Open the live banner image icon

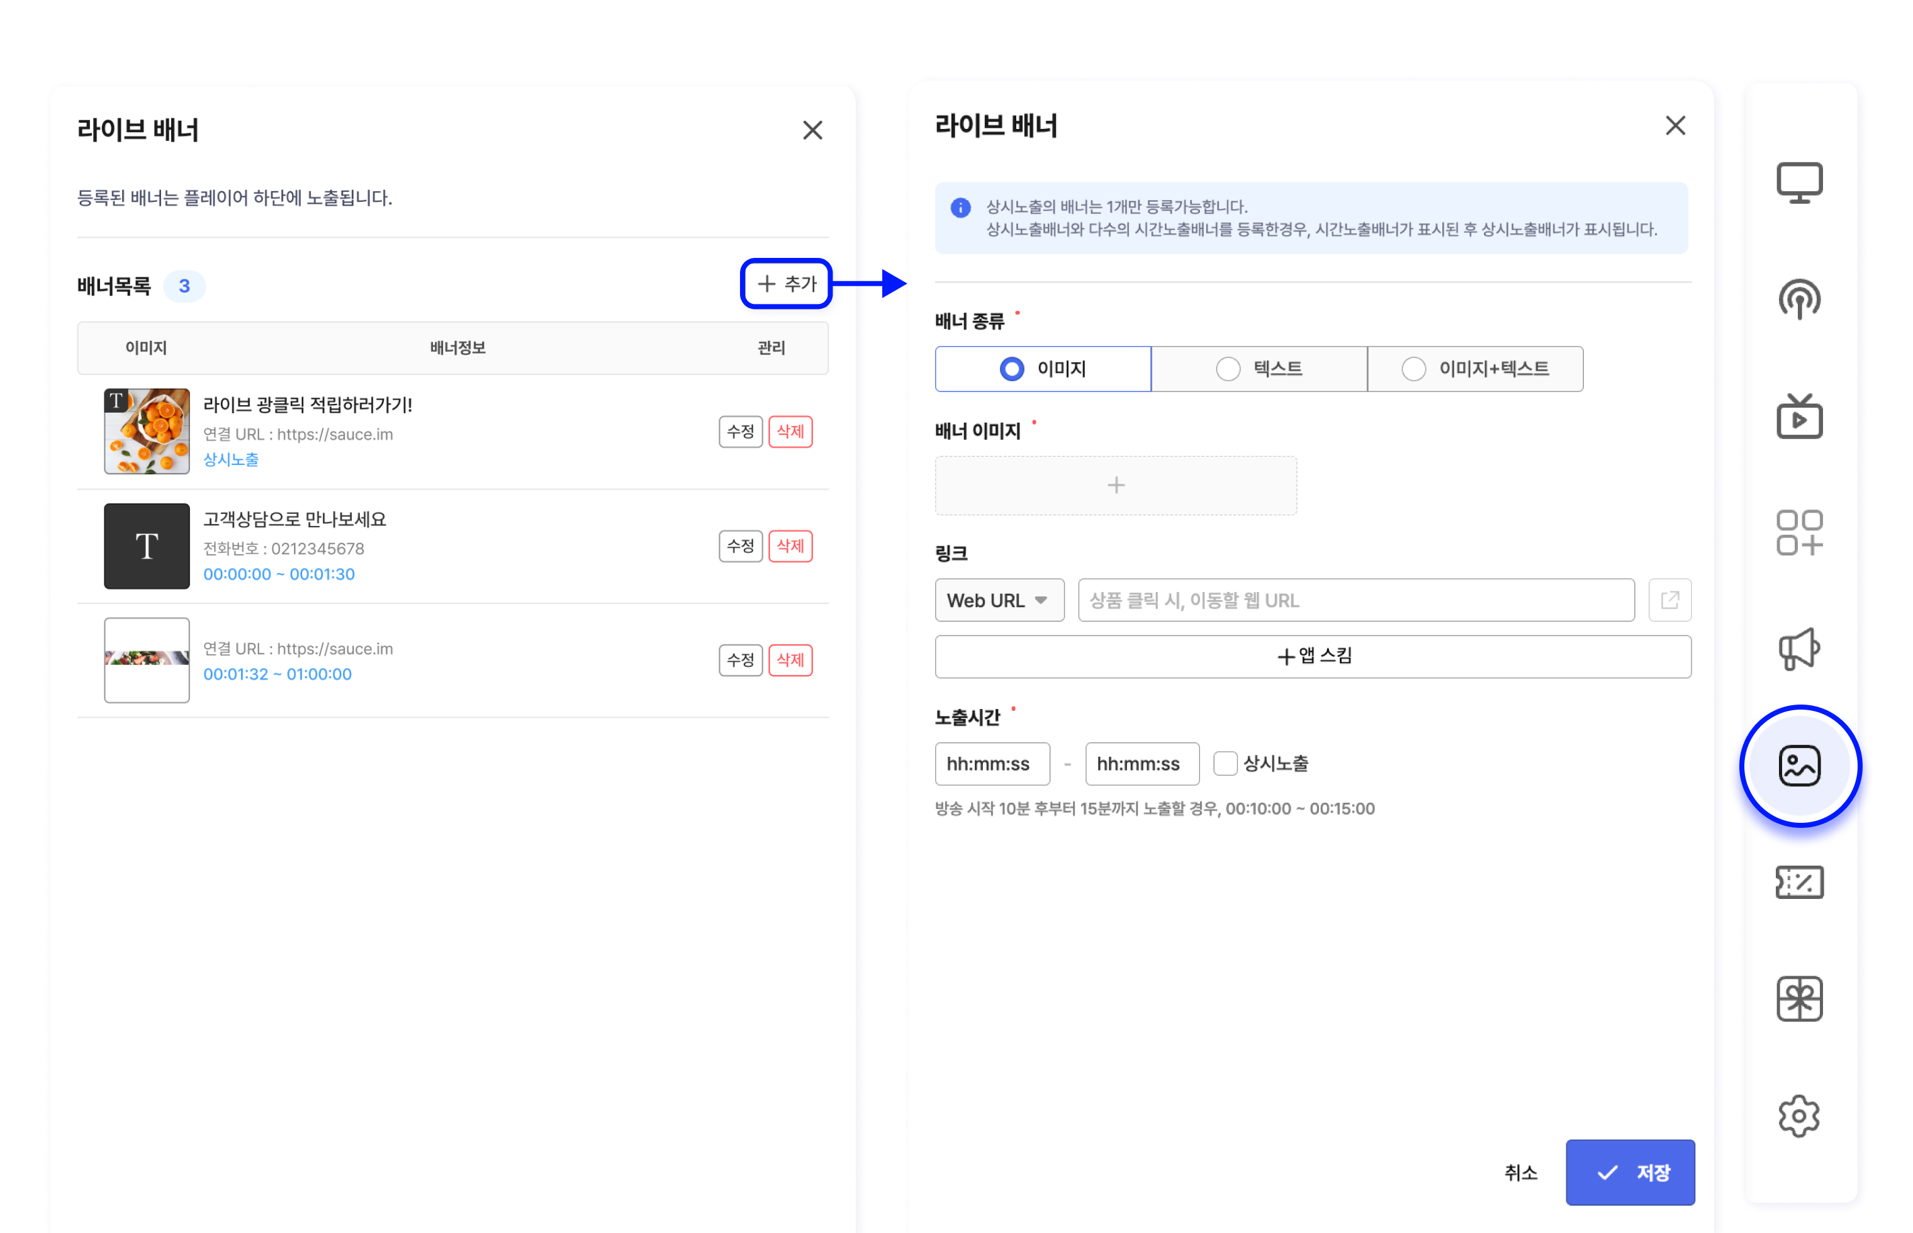click(x=1798, y=766)
